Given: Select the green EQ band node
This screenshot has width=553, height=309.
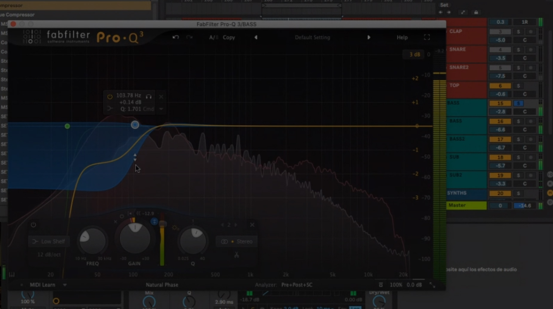Looking at the screenshot, I should [x=67, y=126].
